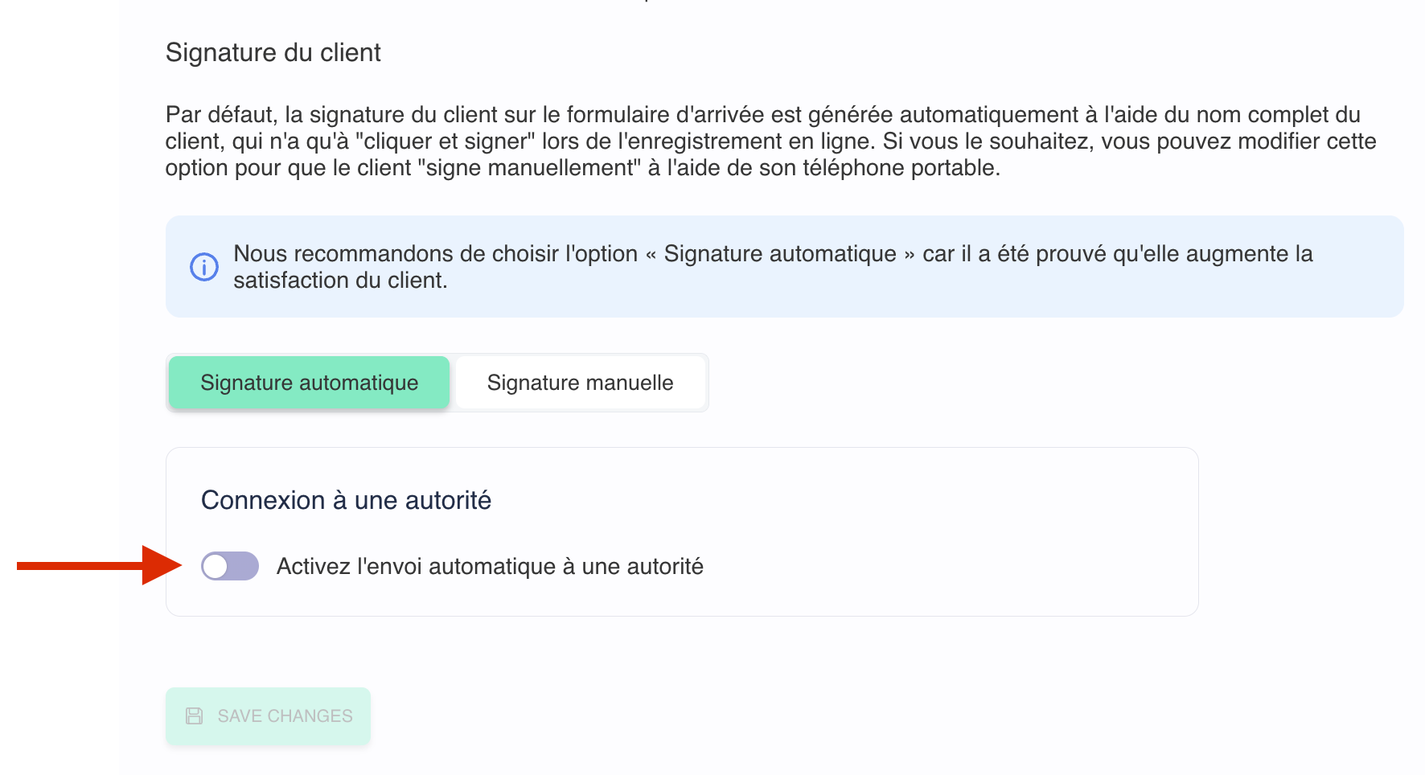Screen dimensions: 1425x775
Task: Click the 'SAVE CHANGES' text label
Action: 285,716
